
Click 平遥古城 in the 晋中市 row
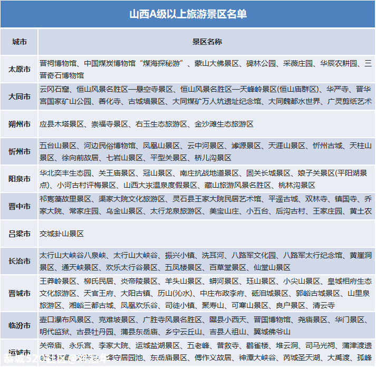[283, 199]
